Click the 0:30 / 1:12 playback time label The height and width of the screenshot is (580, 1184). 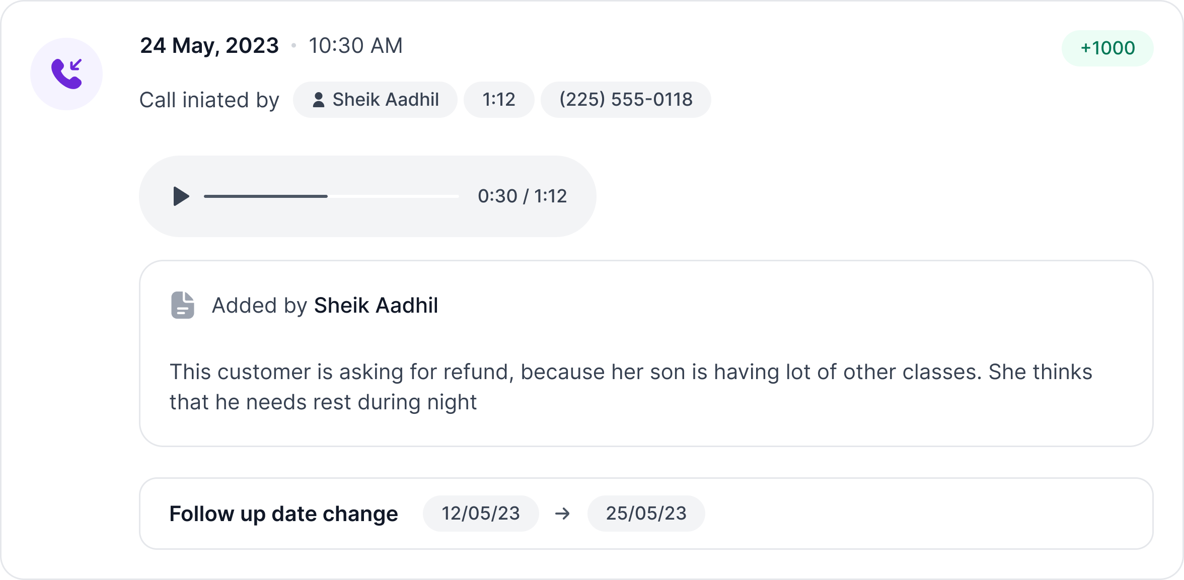522,196
